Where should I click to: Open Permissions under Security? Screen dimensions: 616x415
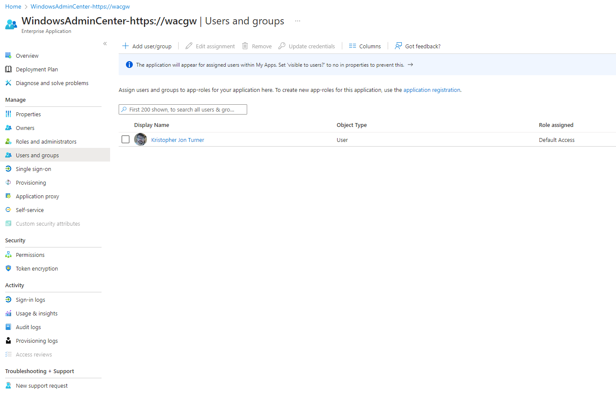(30, 255)
